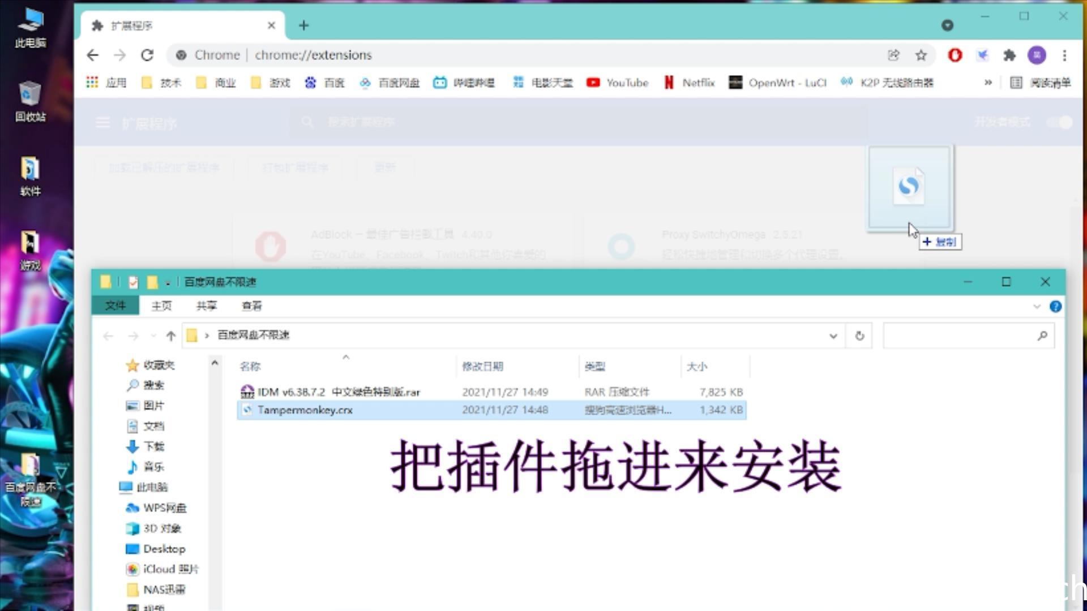
Task: Reload the Chrome extensions page
Action: coord(147,55)
